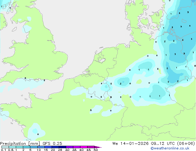This screenshot has width=196, height=151.
Task: Click the legend label '0.5'
Action: coord(11,150)
